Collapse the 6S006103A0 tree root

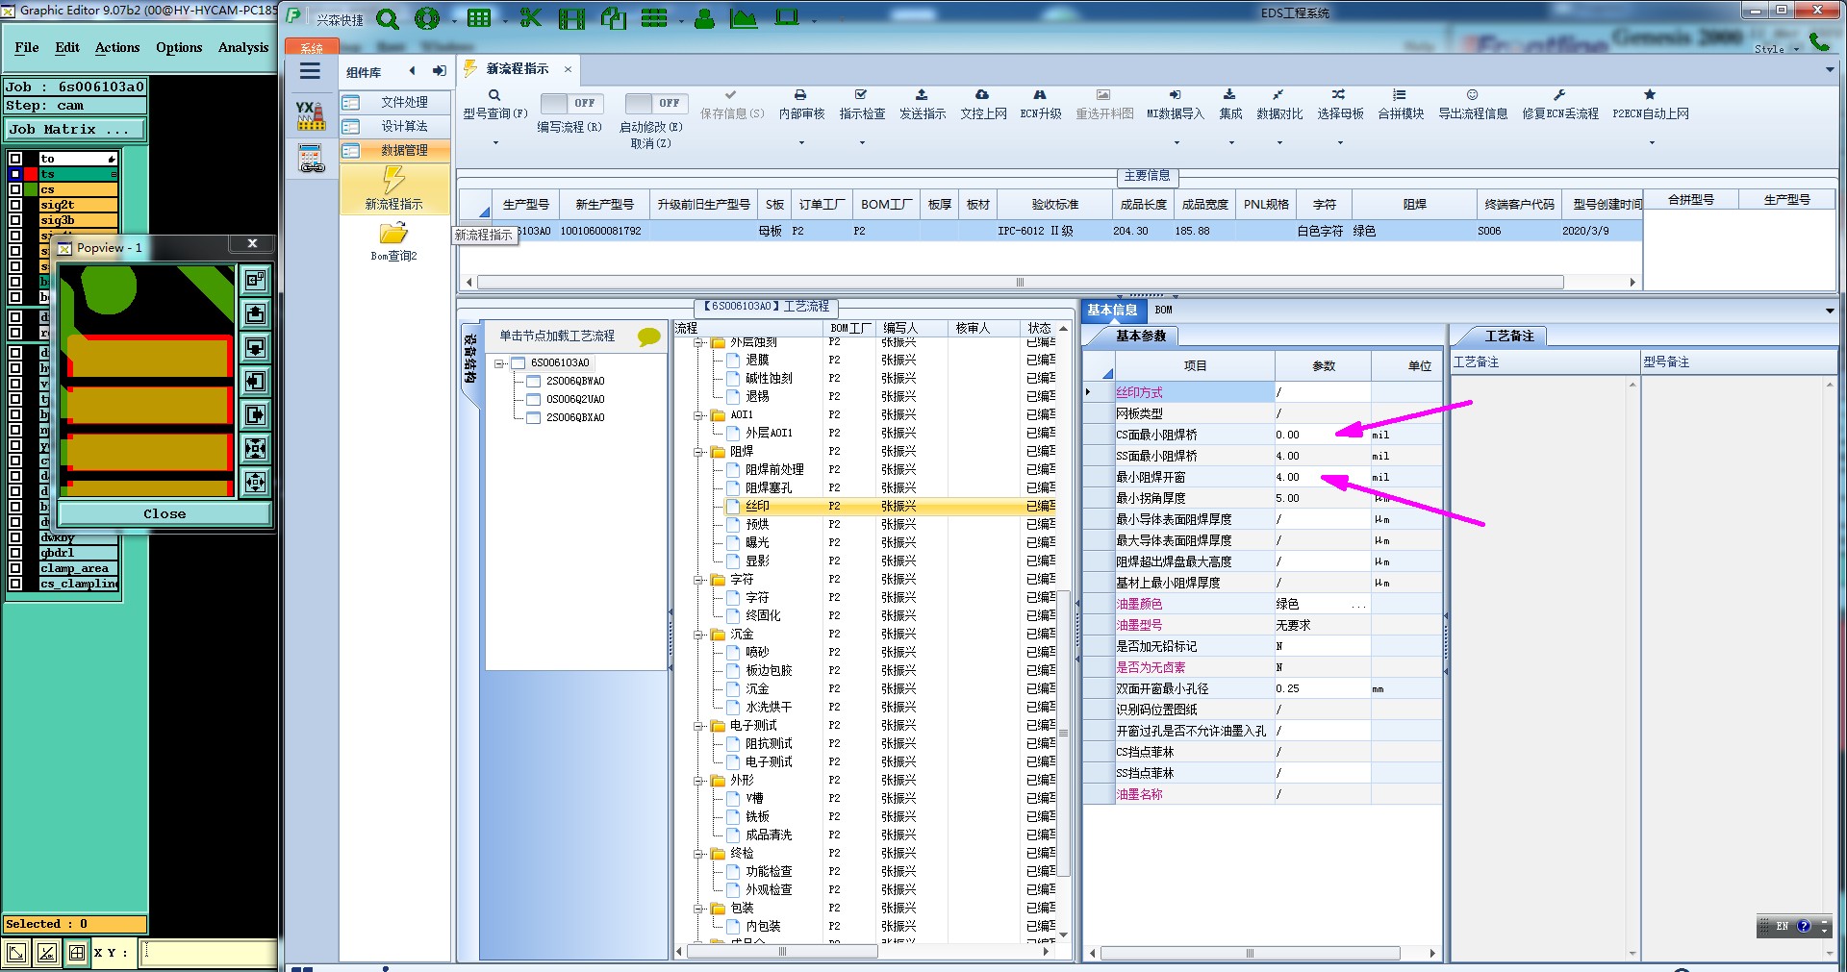pos(499,363)
